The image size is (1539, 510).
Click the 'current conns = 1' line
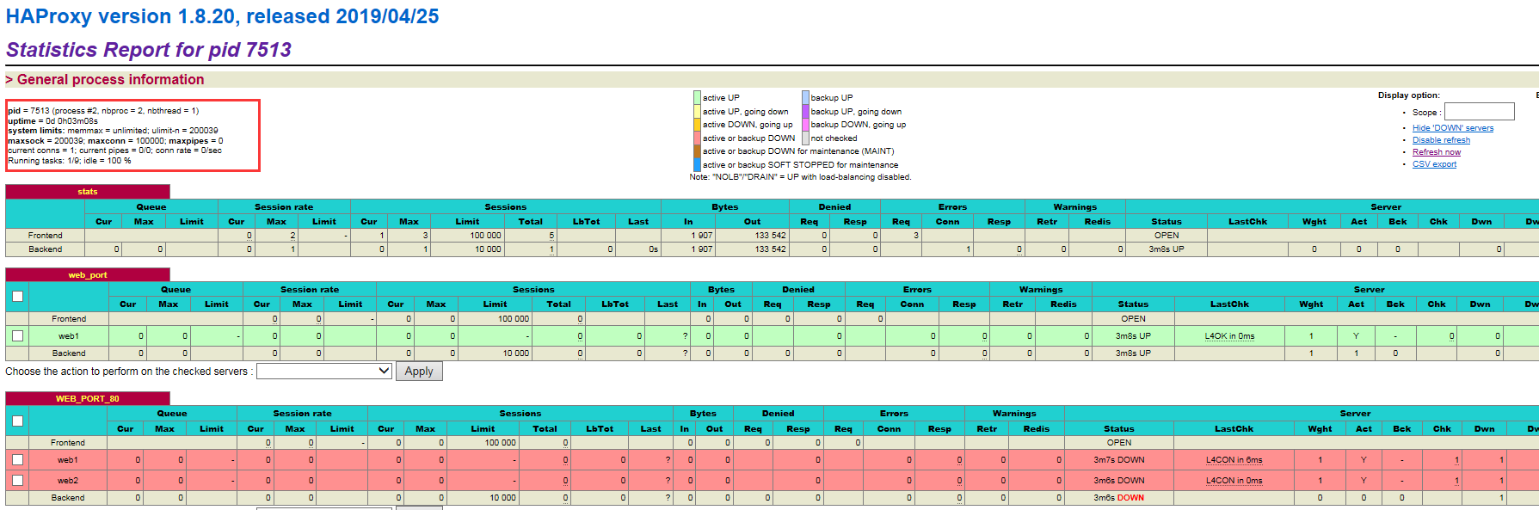114,151
